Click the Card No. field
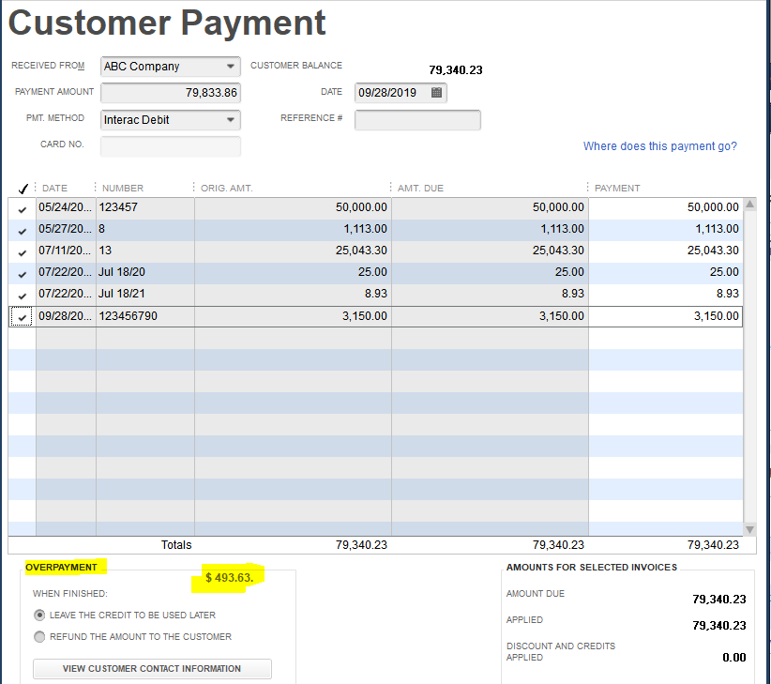 point(171,146)
